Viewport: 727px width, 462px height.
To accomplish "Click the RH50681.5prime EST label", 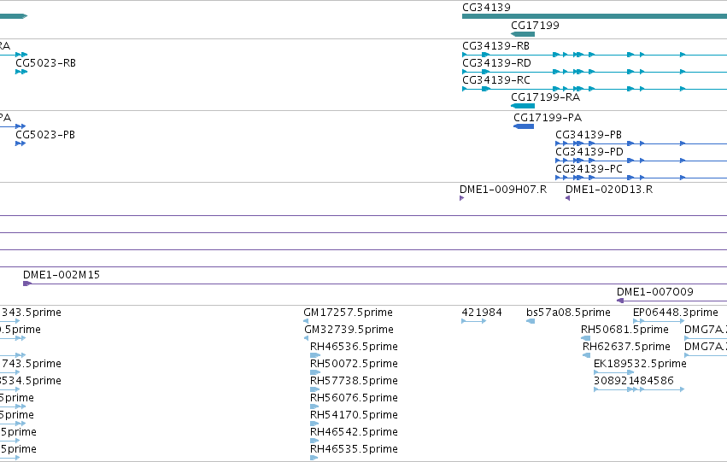I will (x=624, y=330).
